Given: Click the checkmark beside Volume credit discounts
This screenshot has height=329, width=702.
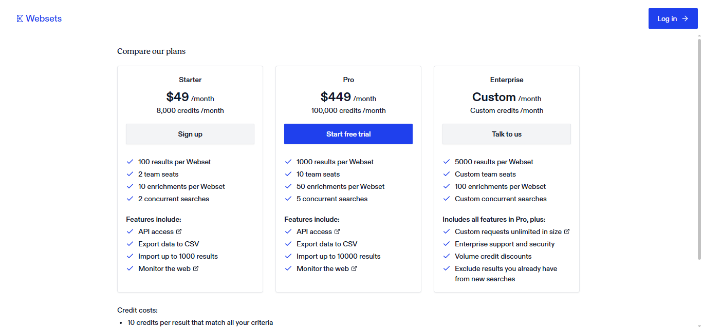Looking at the screenshot, I should (x=446, y=256).
